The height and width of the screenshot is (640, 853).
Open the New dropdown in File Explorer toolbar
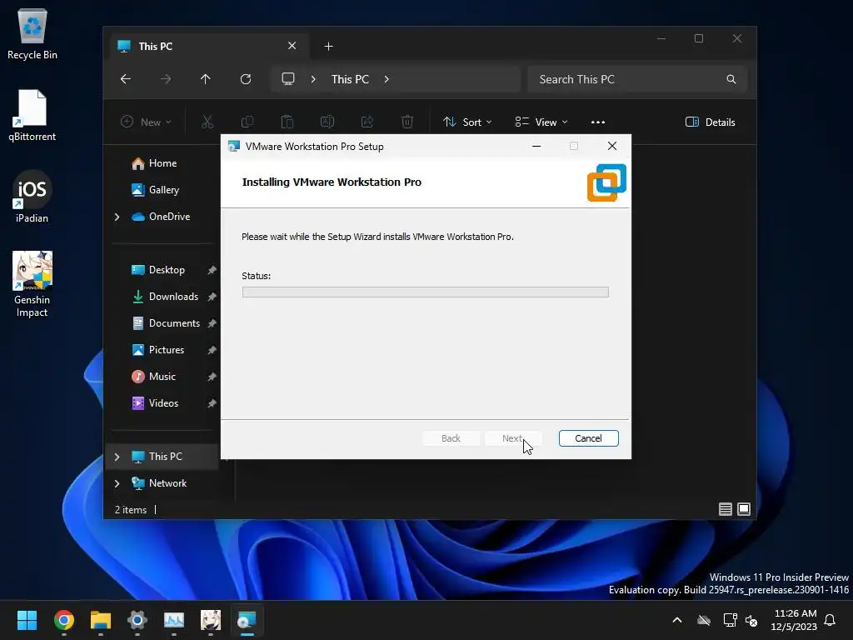coord(145,122)
